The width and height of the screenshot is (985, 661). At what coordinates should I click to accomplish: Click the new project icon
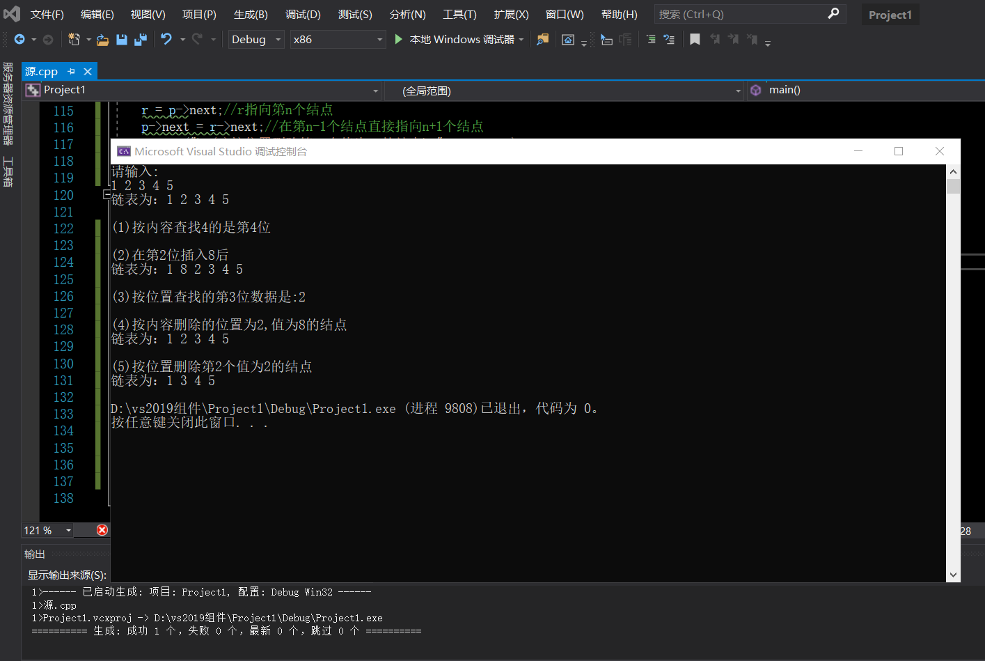tap(74, 40)
